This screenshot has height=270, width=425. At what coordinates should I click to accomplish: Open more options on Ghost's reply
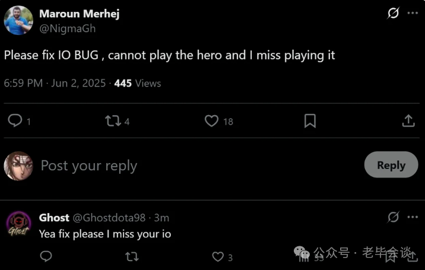pos(413,217)
